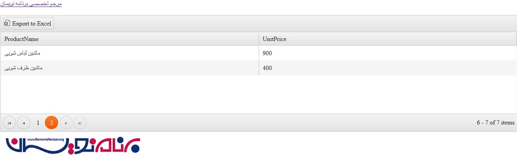Click the "6 - 7 of 7 items" pager info
This screenshot has height=155, width=517.
coord(495,123)
